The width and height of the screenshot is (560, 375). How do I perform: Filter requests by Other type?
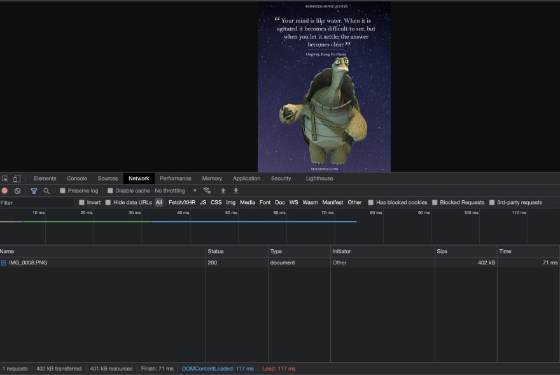click(354, 202)
